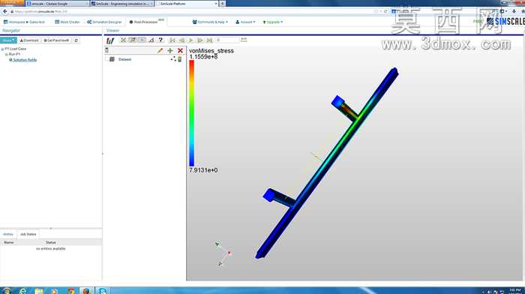
Task: Click the question mark help icon in viewer toolbar
Action: [x=160, y=40]
